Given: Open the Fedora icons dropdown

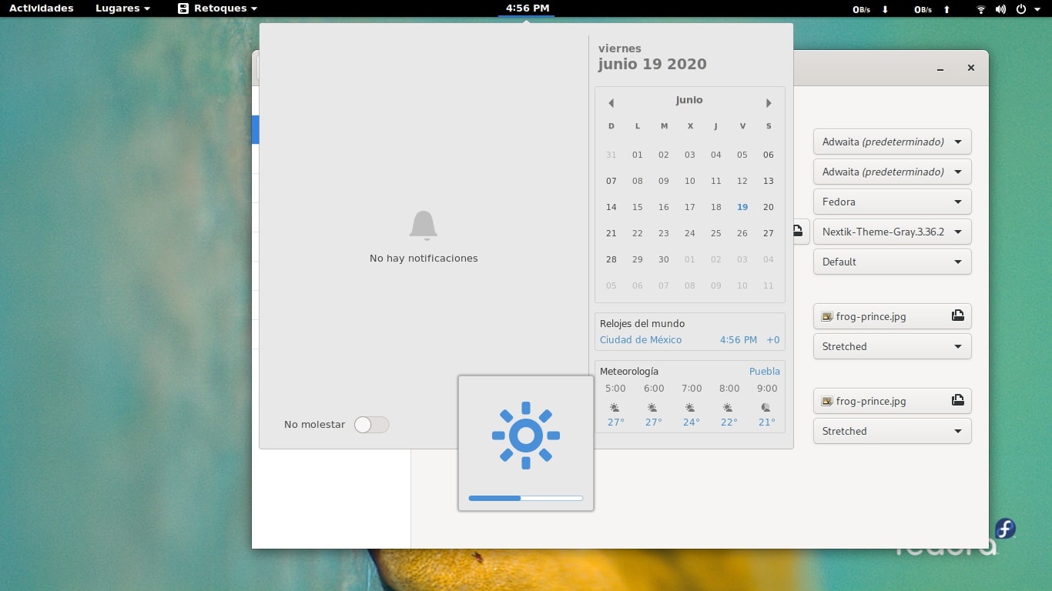Looking at the screenshot, I should pyautogui.click(x=891, y=202).
